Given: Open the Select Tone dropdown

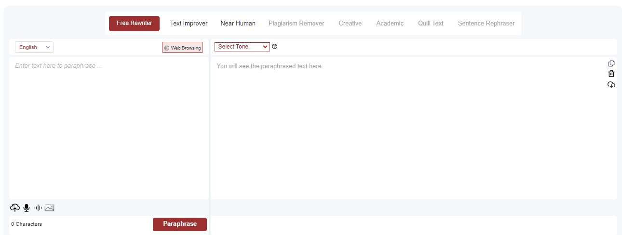Looking at the screenshot, I should 242,47.
